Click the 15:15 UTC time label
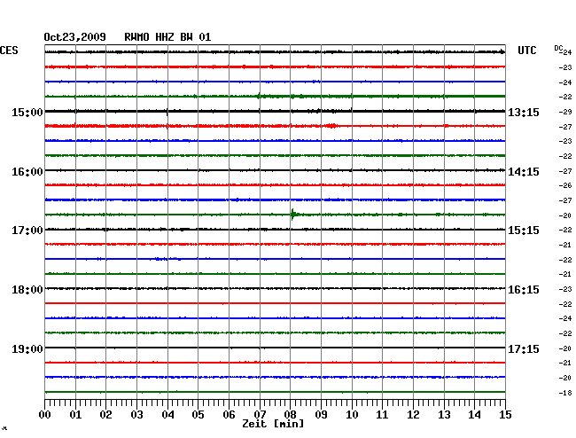576x438 pixels. click(524, 231)
